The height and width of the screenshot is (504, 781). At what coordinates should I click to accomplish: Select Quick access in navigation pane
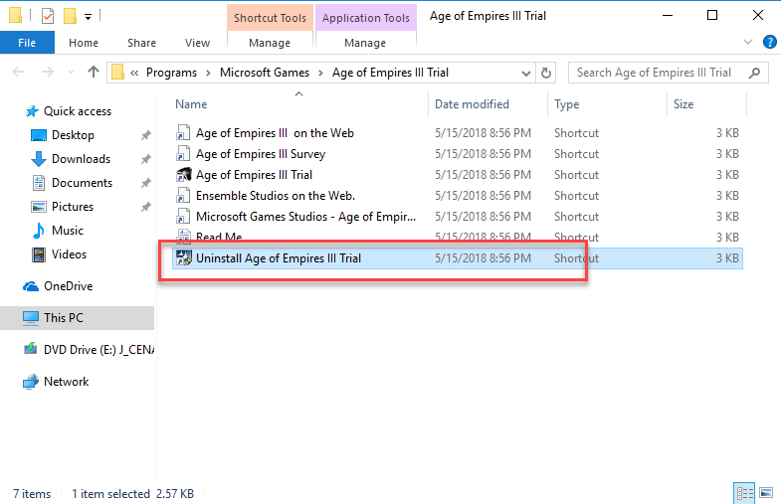(78, 111)
